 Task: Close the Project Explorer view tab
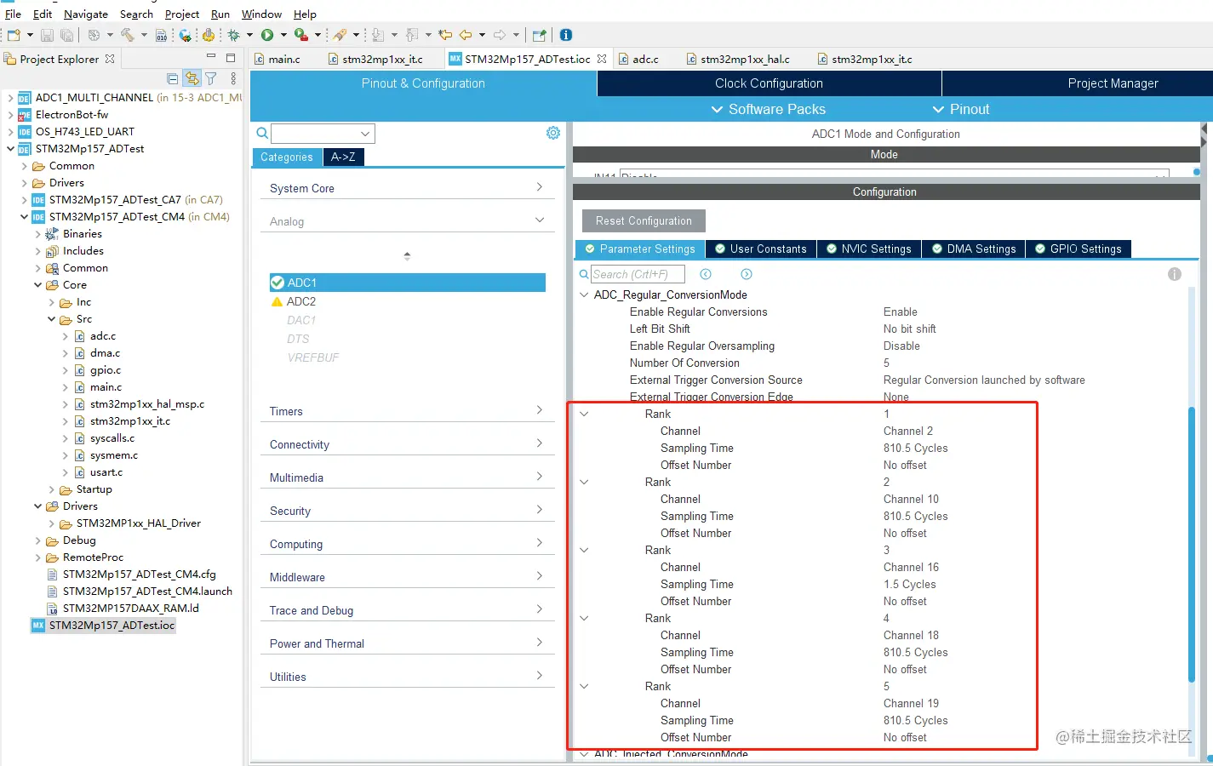click(x=110, y=59)
